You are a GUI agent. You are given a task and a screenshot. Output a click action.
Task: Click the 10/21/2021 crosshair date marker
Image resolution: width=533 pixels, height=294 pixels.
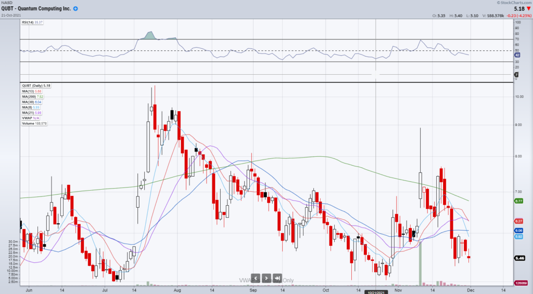[x=376, y=291]
